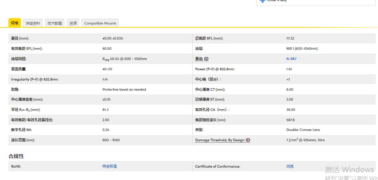Viewport: 378px width, 180px height.
Task: Click 浏览 for Certificate of Conformance
Action: click(x=290, y=166)
